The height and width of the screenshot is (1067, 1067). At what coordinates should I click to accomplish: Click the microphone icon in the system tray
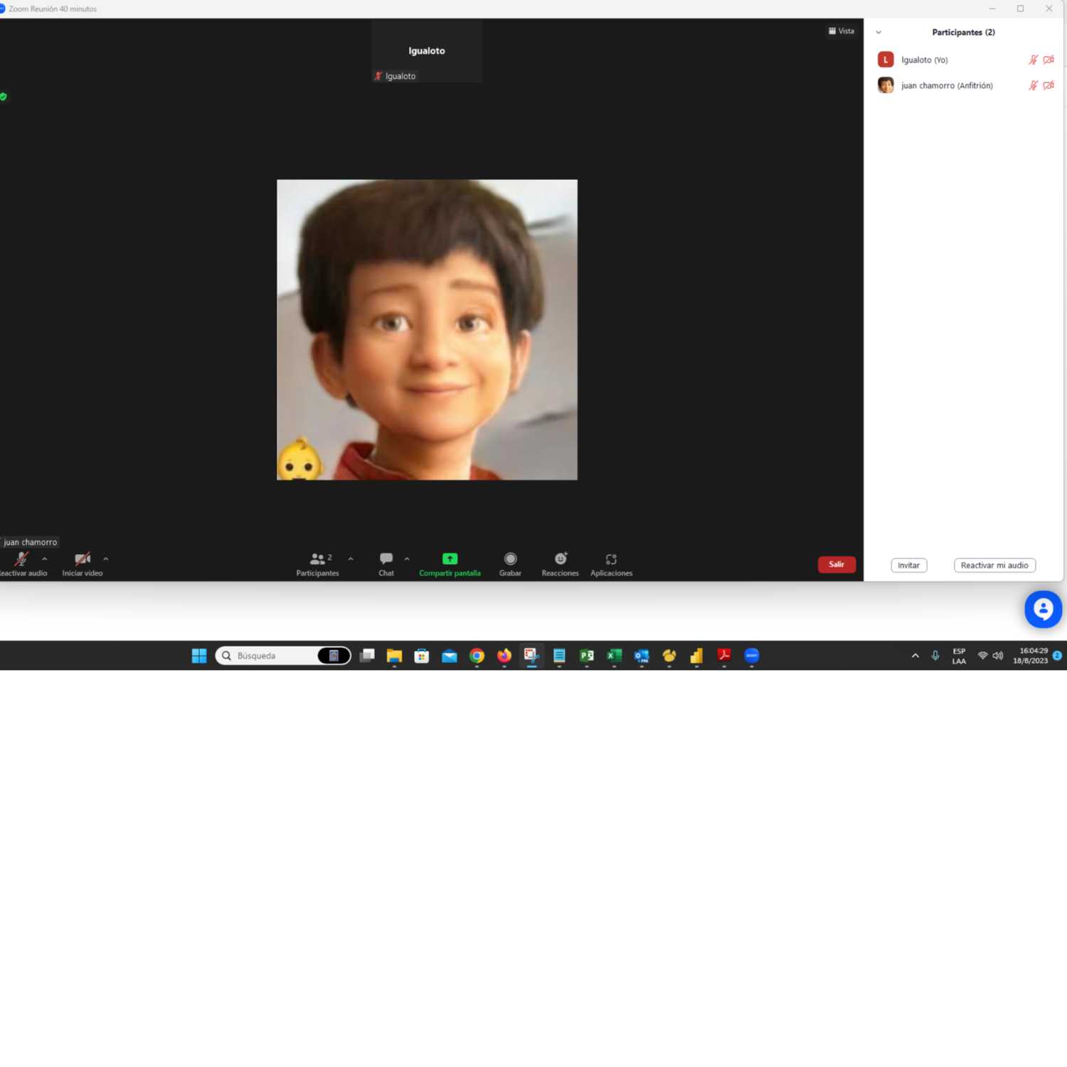pyautogui.click(x=935, y=656)
